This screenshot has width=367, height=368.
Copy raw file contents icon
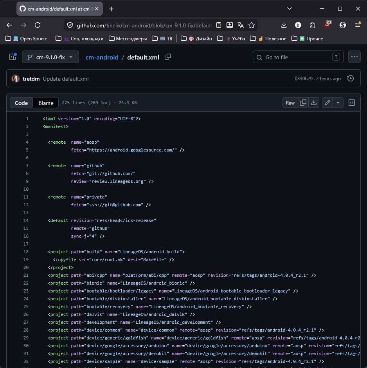click(x=303, y=103)
